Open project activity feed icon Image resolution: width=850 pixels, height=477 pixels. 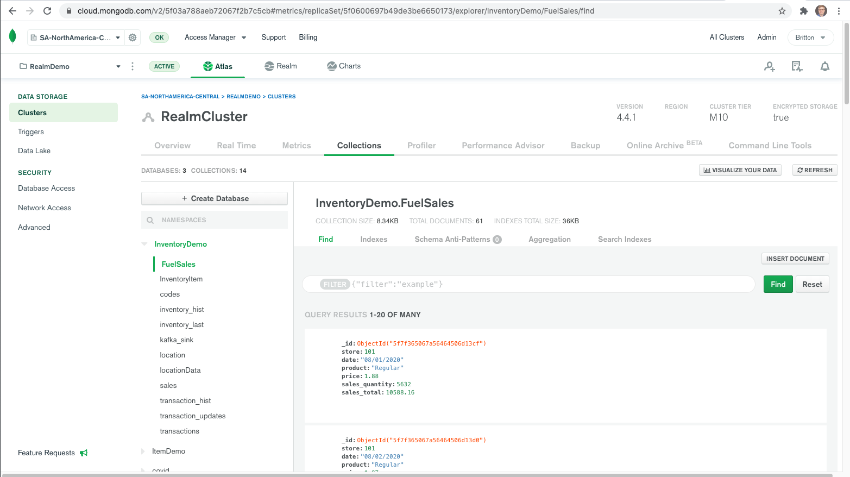[797, 66]
